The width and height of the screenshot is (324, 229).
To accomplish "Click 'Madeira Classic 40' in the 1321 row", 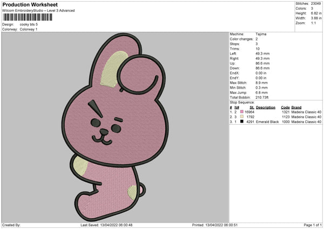I will click(x=306, y=112).
